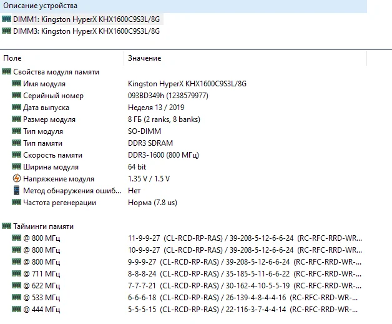The width and height of the screenshot is (392, 324).
Task: Select timing value 10-9-9-27 at 800 МГц
Action: click(245, 250)
